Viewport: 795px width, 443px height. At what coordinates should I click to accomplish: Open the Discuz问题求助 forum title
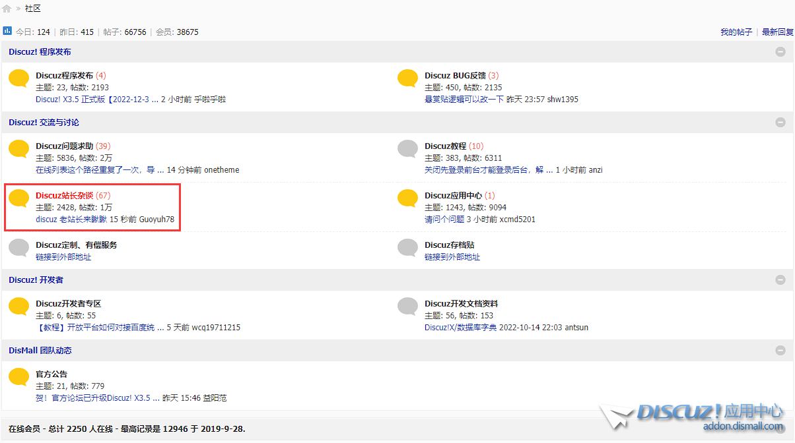(x=65, y=146)
